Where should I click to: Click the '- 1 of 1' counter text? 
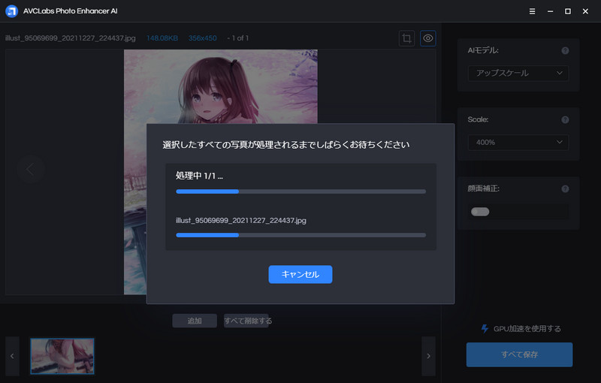237,38
